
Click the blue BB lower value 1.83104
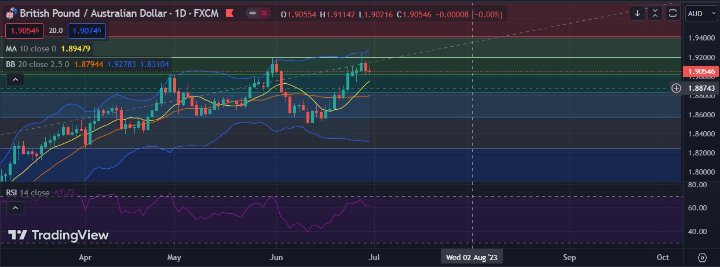tap(155, 64)
